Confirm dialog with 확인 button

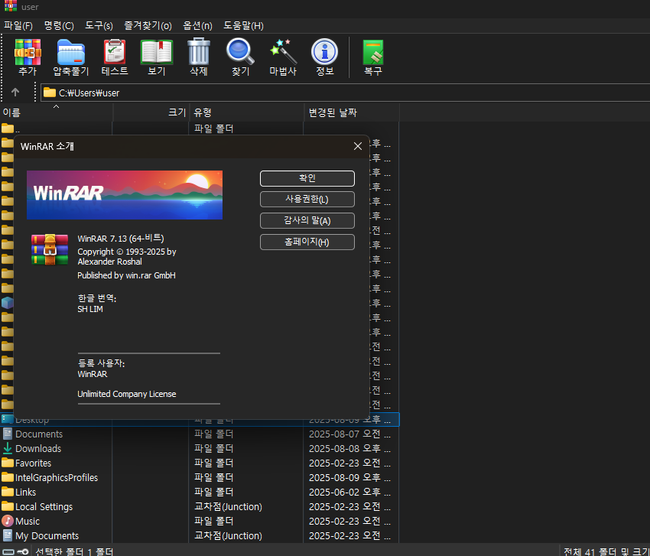coord(307,178)
